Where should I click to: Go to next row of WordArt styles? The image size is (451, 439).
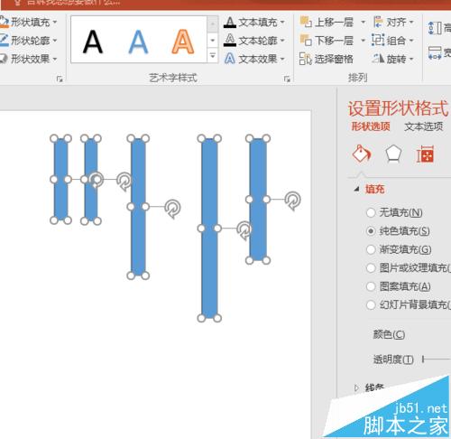tap(213, 40)
